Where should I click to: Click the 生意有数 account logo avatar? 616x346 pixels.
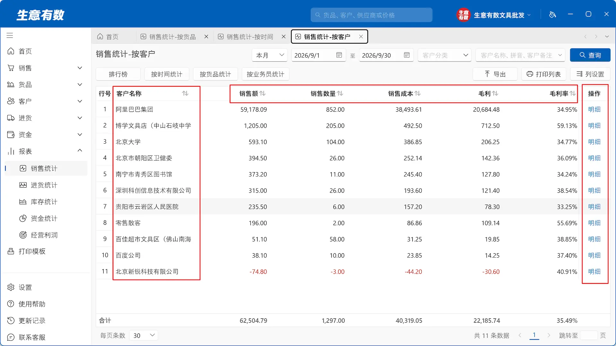coord(463,15)
